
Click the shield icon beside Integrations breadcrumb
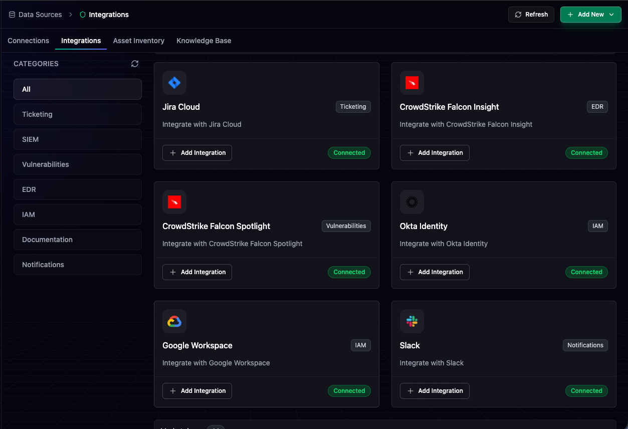point(83,15)
